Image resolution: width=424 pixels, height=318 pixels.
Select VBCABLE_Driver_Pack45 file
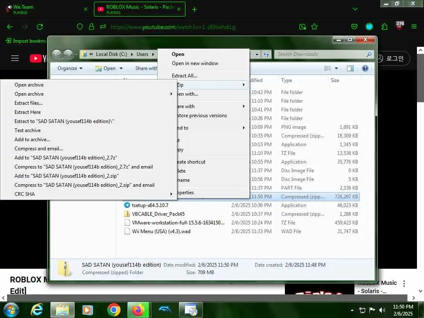coord(241,214)
